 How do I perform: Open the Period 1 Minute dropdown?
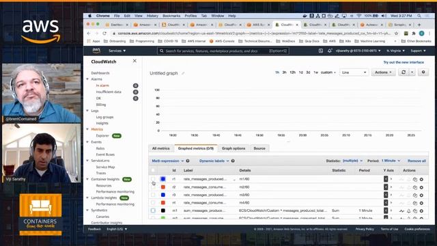[391, 161]
